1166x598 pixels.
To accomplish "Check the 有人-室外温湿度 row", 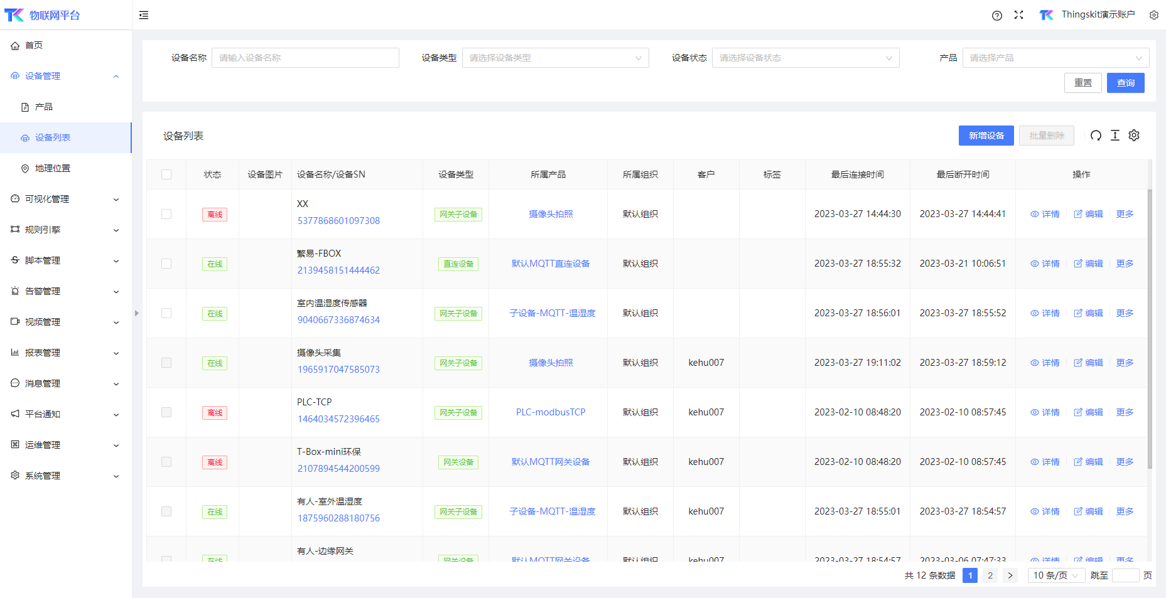I will 166,511.
